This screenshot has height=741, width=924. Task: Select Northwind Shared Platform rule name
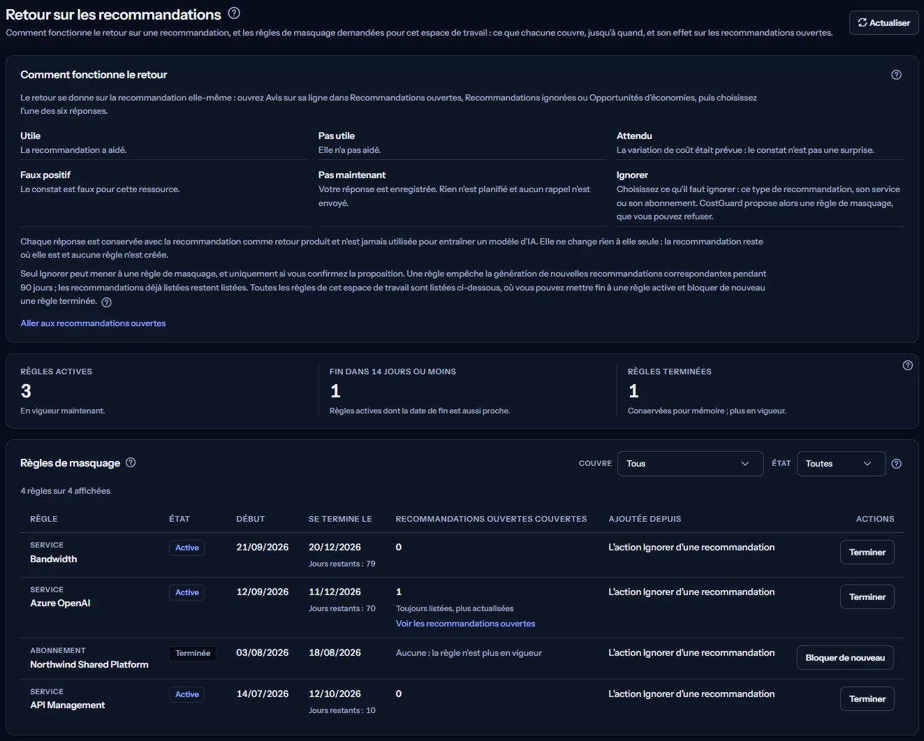point(89,665)
